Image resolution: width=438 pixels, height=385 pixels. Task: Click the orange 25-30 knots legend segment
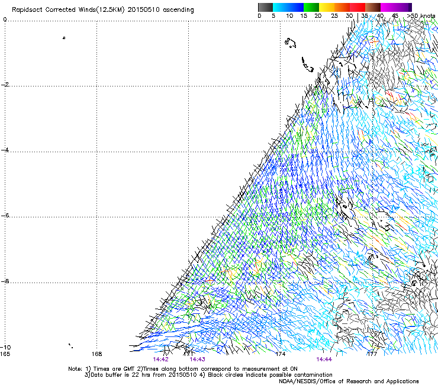342,7
